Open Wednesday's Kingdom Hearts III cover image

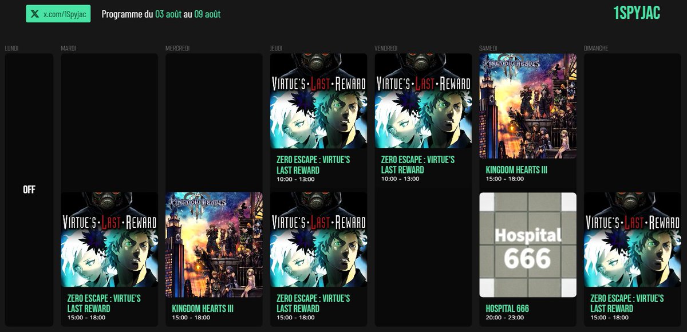[x=214, y=244]
